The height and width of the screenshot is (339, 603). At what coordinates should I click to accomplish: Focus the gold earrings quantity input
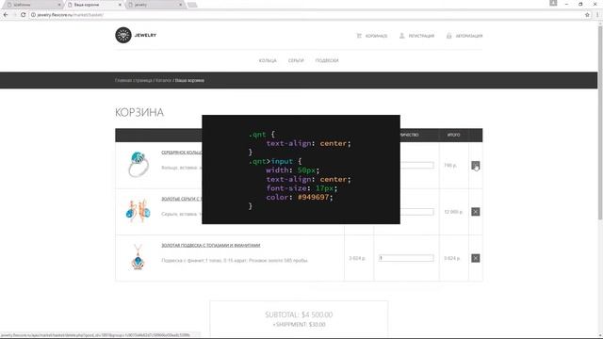coord(416,212)
